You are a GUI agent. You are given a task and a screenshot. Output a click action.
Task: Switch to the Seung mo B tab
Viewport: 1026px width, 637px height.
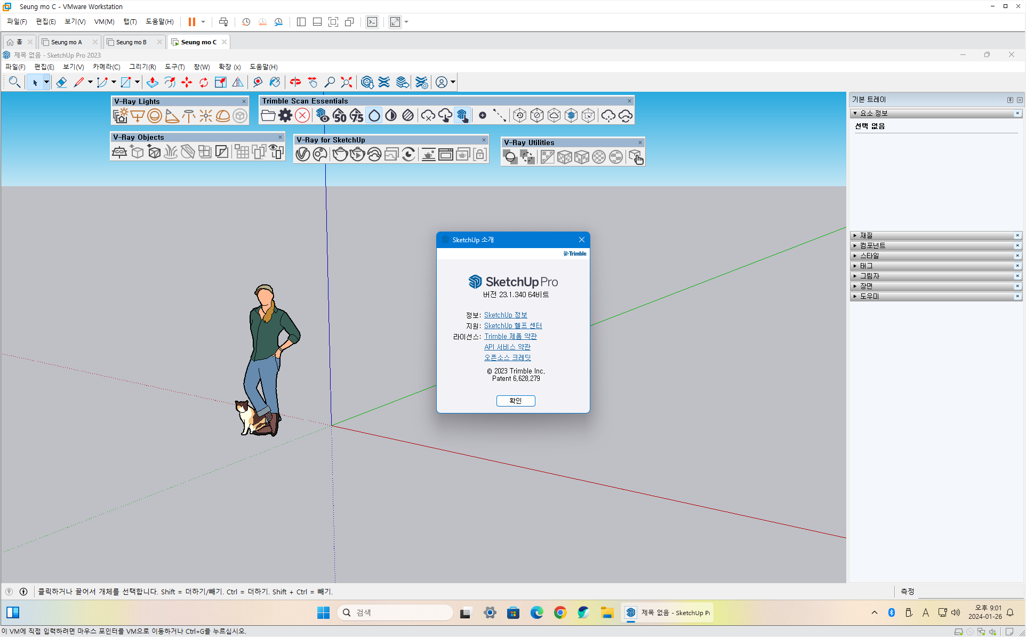pos(131,42)
